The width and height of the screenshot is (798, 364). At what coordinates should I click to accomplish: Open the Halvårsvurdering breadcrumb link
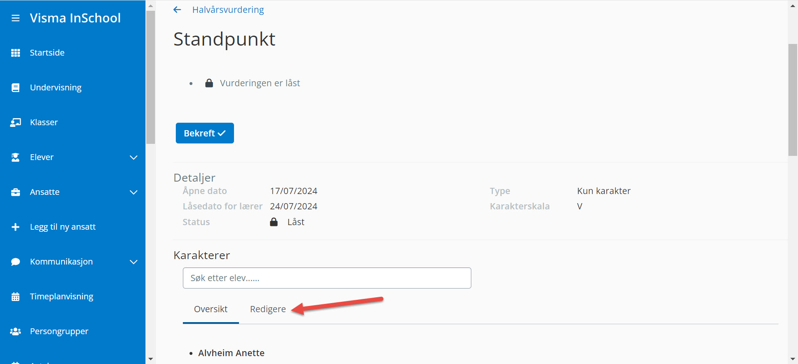[228, 10]
